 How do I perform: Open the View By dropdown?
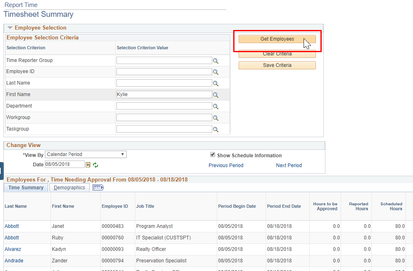(123, 154)
